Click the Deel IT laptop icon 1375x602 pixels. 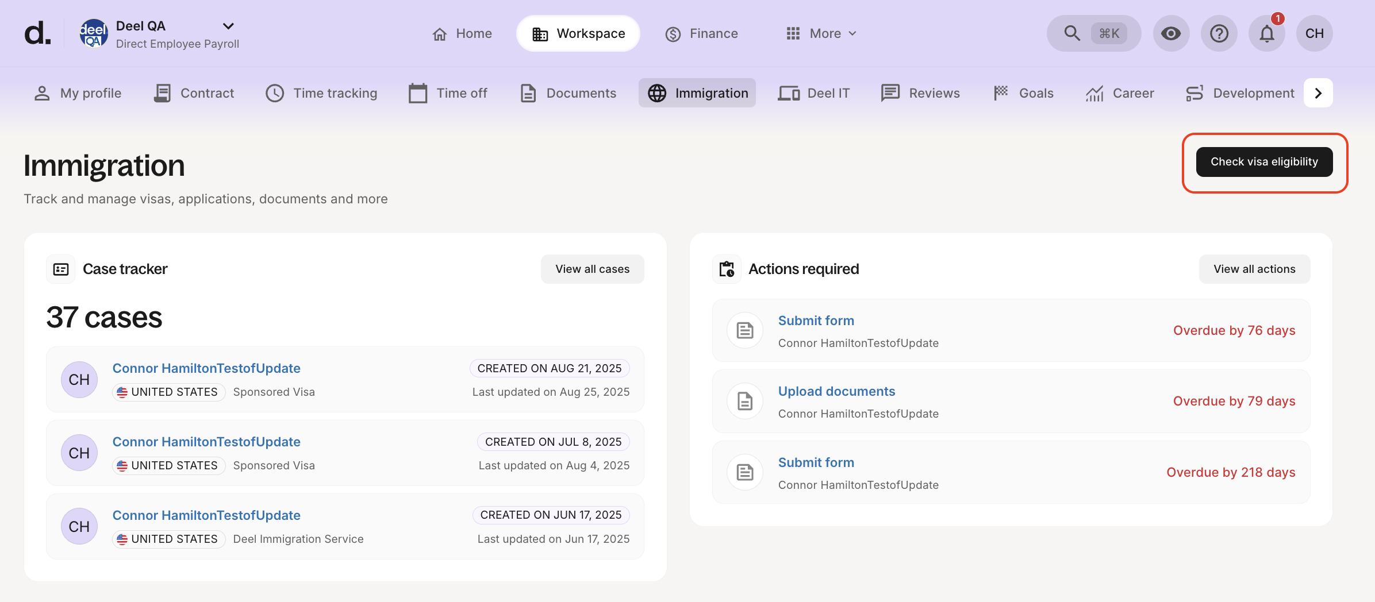tap(789, 92)
